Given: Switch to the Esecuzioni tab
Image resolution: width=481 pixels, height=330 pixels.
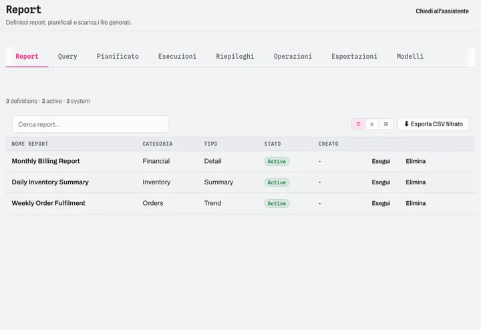Looking at the screenshot, I should [x=177, y=56].
